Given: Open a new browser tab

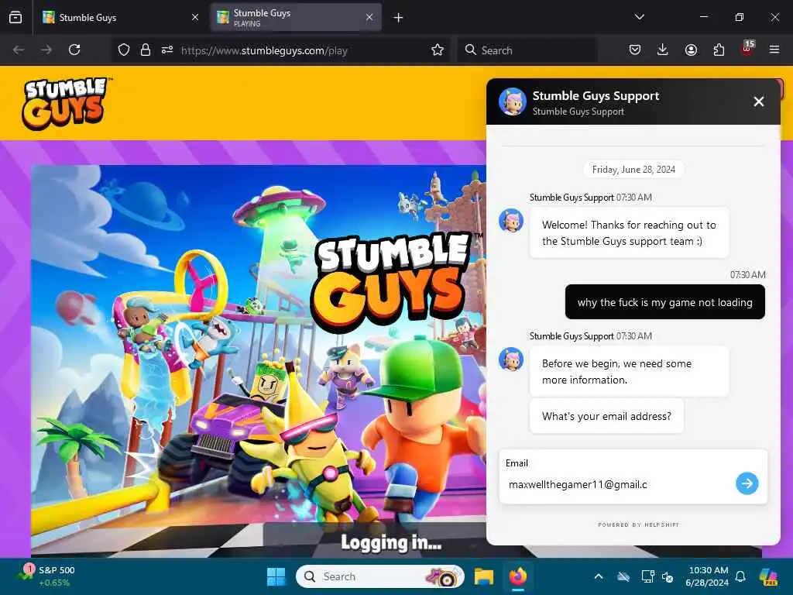Looking at the screenshot, I should coord(399,17).
